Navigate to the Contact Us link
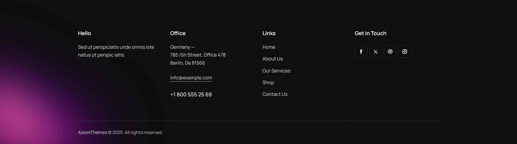The image size is (517, 144). [x=275, y=94]
